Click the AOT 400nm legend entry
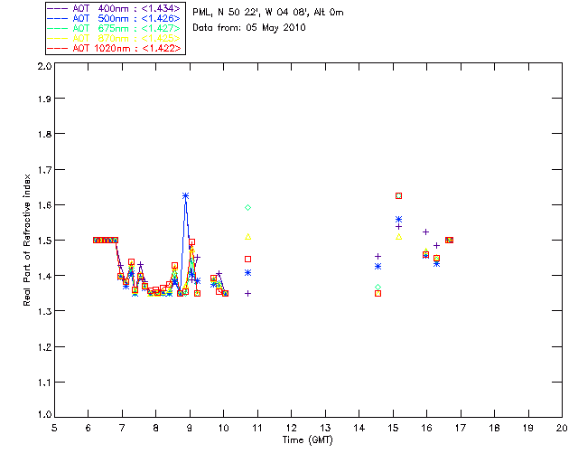The width and height of the screenshot is (578, 463). coord(114,8)
